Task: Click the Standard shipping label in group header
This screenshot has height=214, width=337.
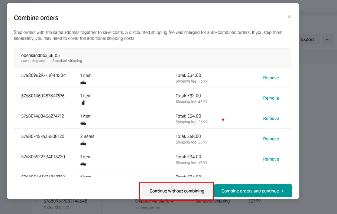Action: [x=67, y=61]
